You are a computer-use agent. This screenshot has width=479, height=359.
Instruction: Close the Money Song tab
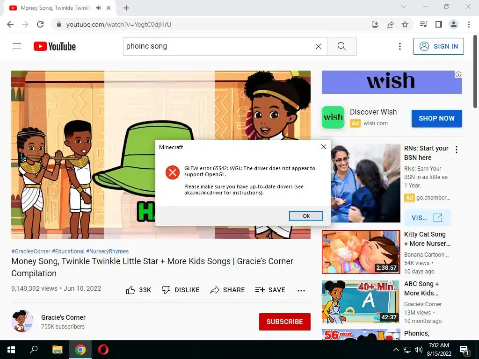[x=109, y=8]
